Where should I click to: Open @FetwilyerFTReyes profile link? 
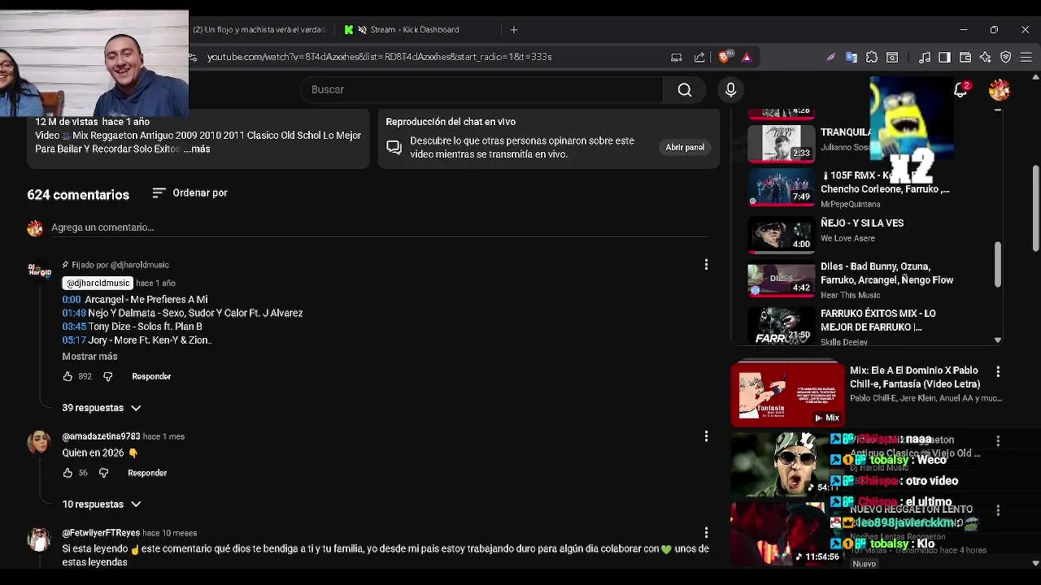pyautogui.click(x=101, y=533)
